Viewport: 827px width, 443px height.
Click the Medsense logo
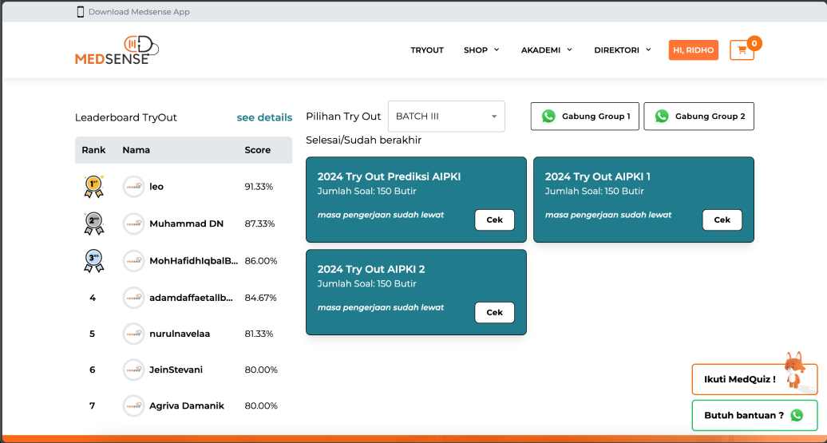(x=117, y=50)
